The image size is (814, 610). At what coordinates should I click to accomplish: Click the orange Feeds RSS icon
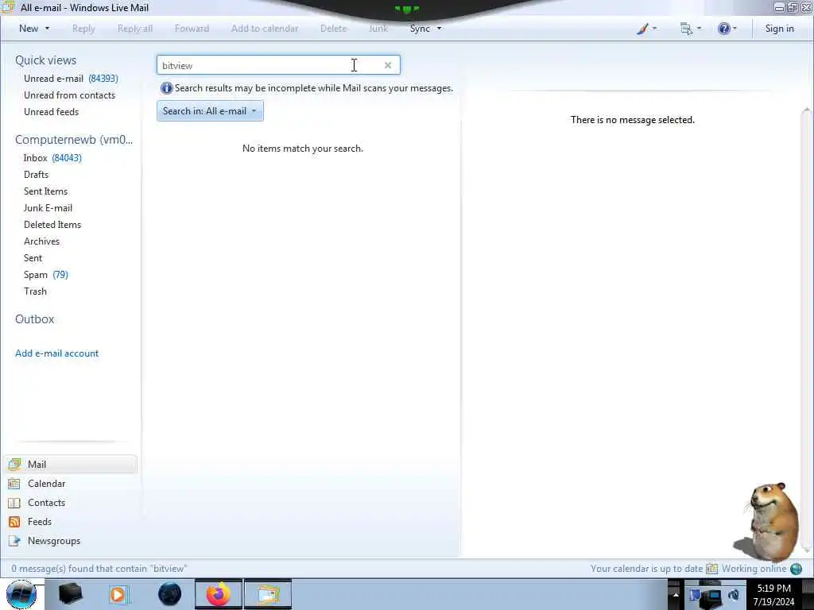tap(14, 522)
